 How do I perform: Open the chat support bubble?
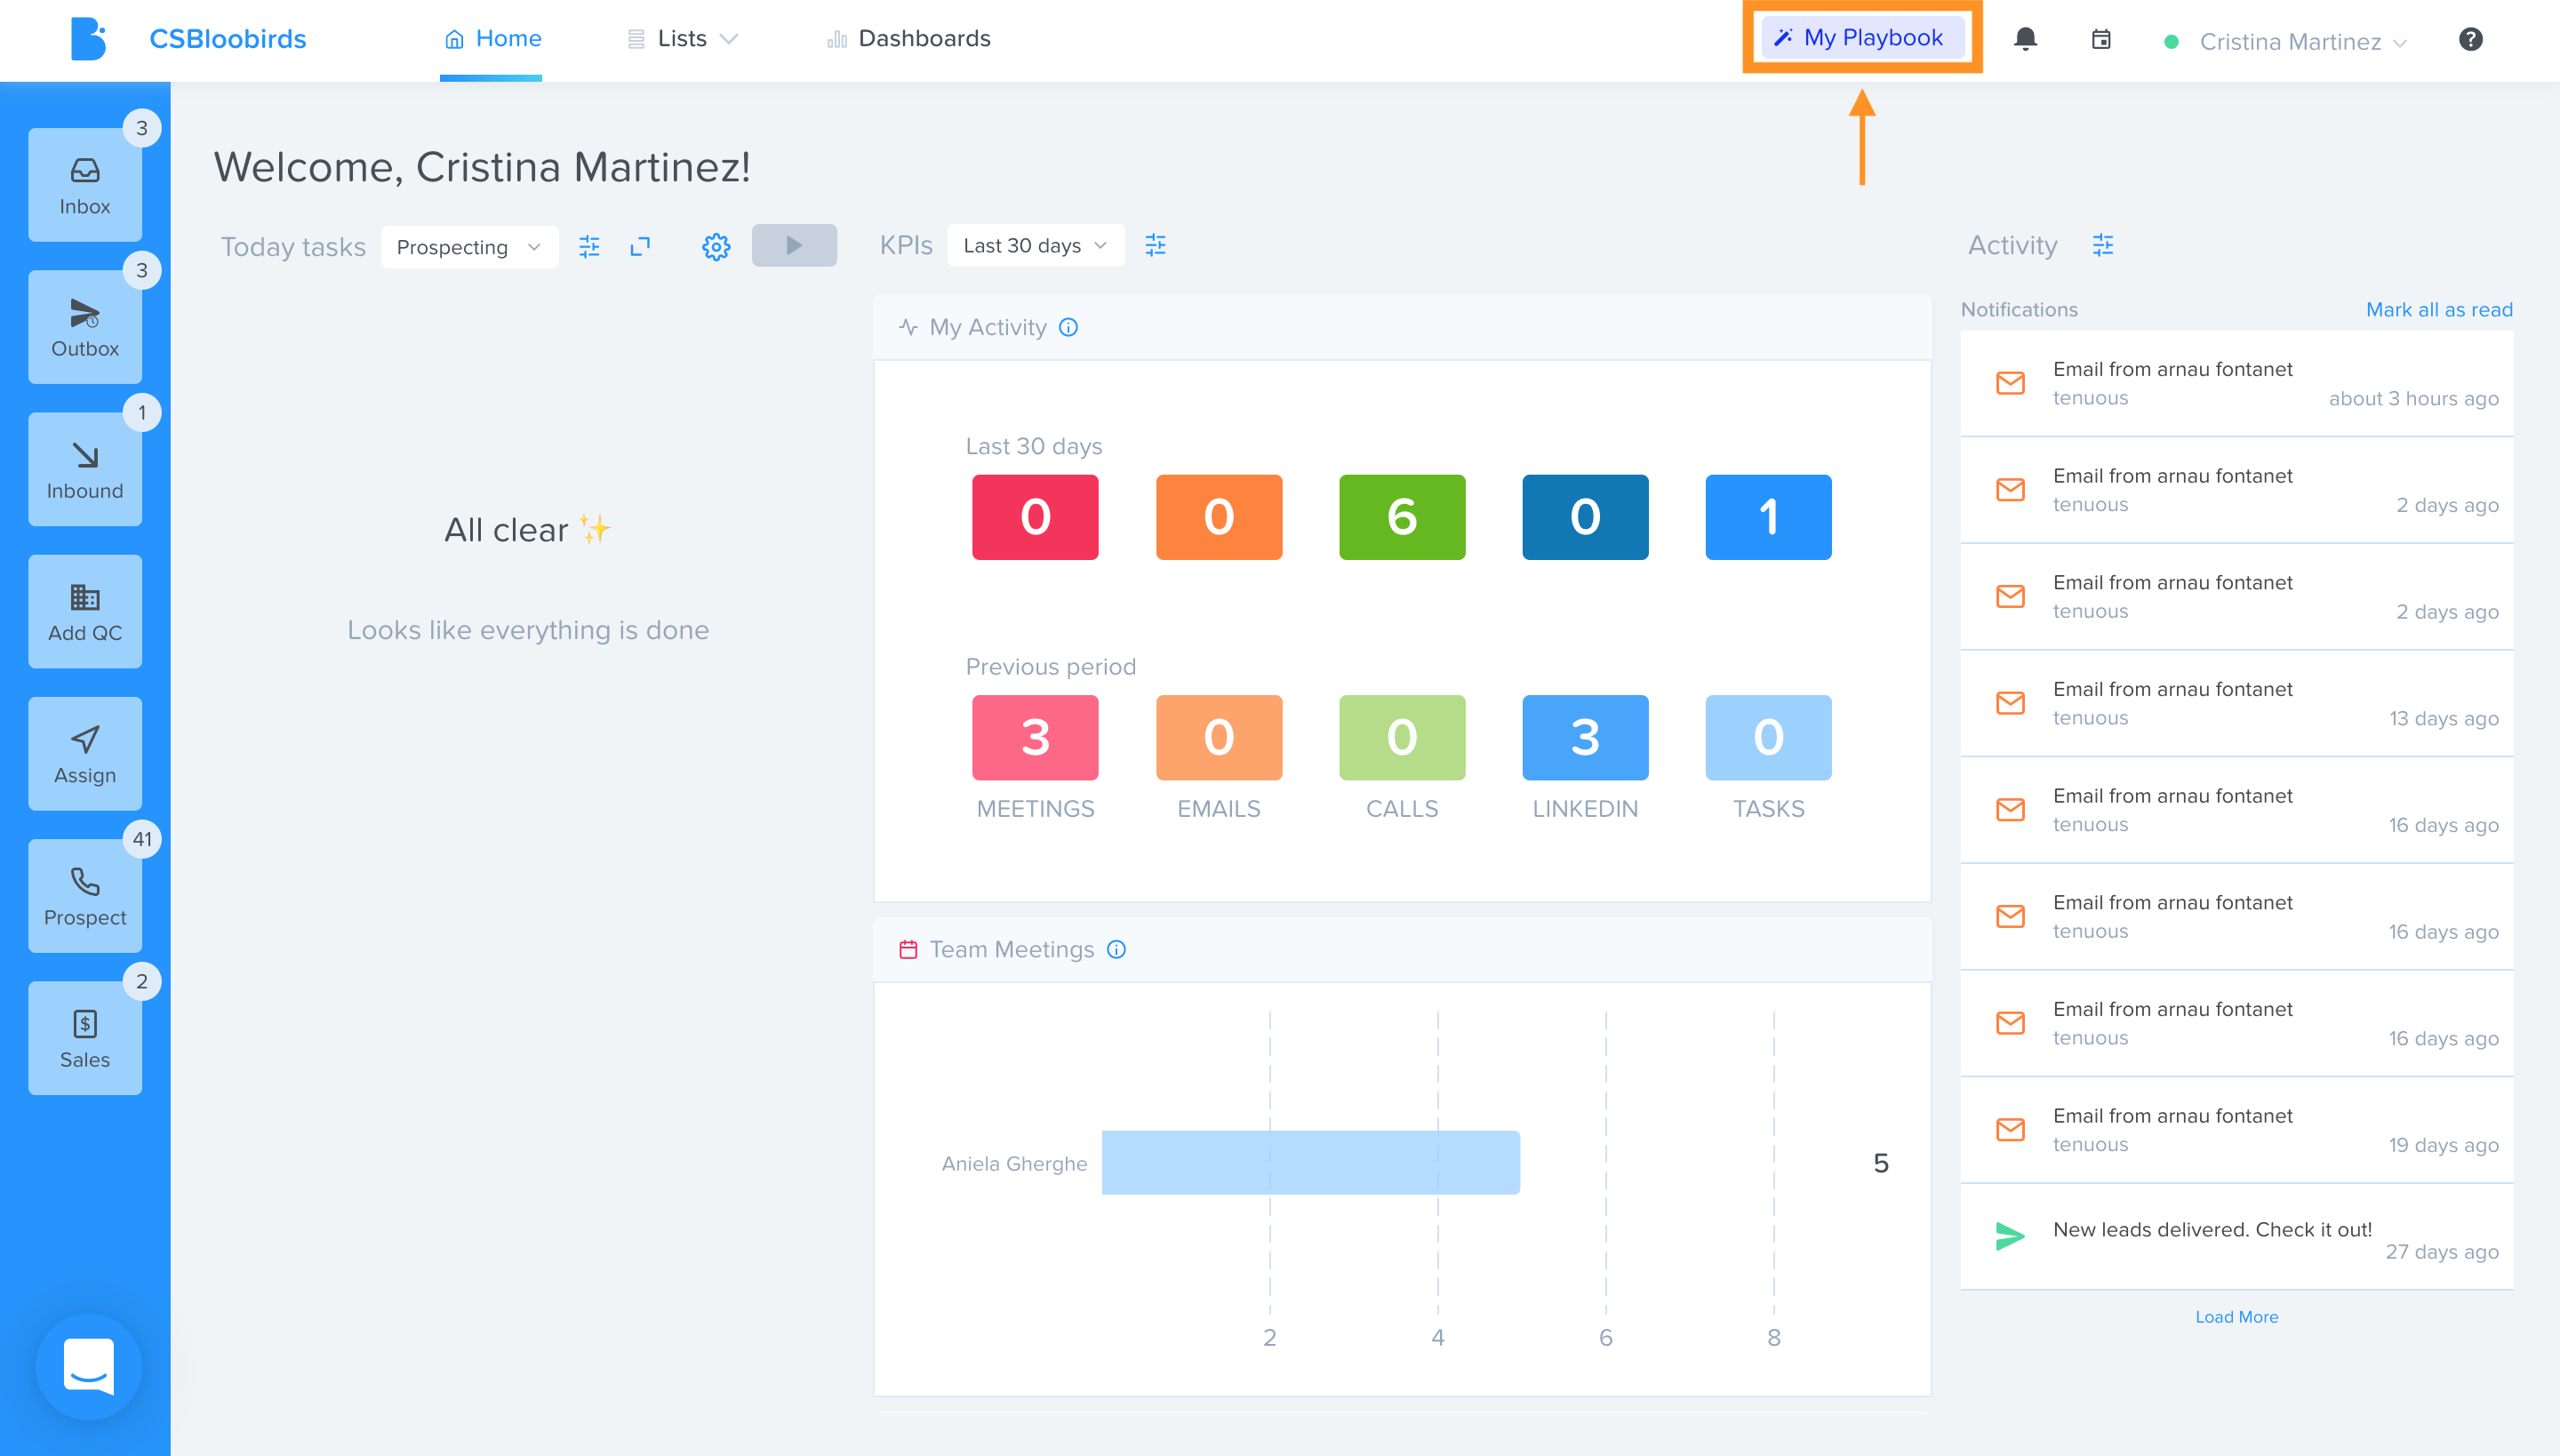click(x=88, y=1366)
